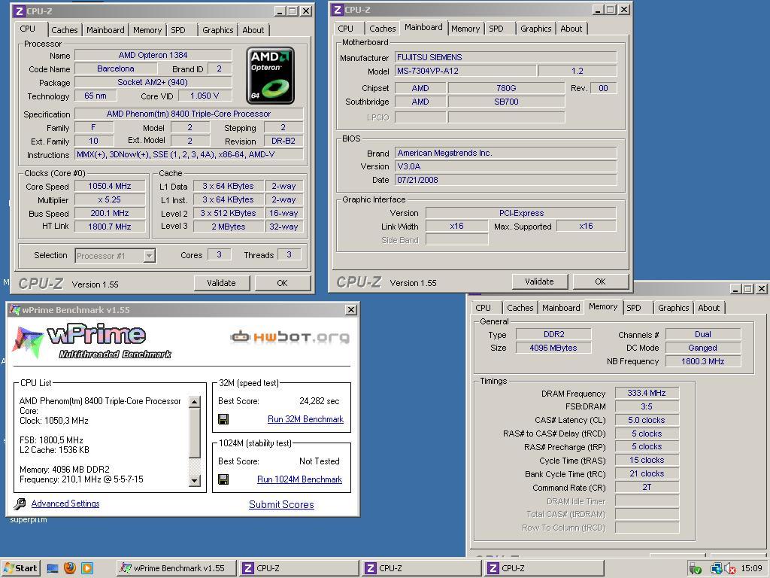
Task: Click the Show Desktop quick launch icon
Action: point(53,568)
